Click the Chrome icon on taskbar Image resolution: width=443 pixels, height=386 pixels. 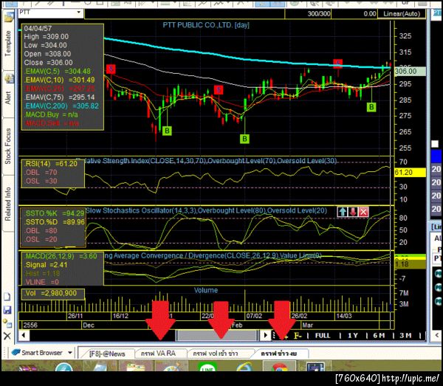[x=280, y=367]
